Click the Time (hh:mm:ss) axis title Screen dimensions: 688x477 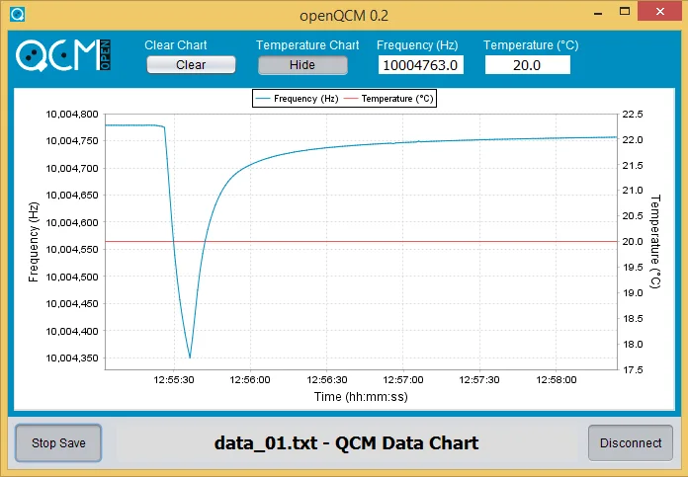pyautogui.click(x=361, y=397)
